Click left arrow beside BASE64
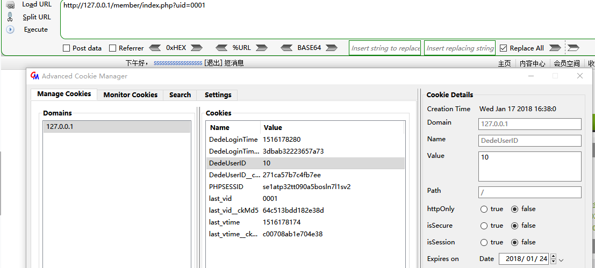595x268 pixels. (x=287, y=48)
